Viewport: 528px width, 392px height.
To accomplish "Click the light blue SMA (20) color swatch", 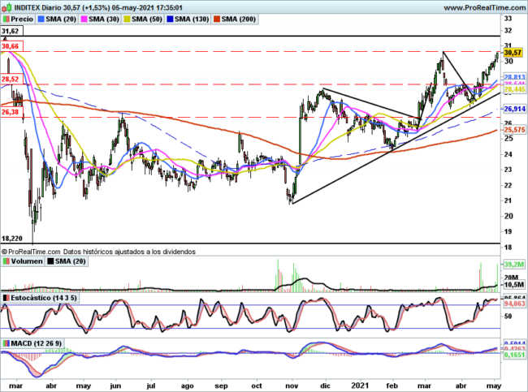I will 41,19.
